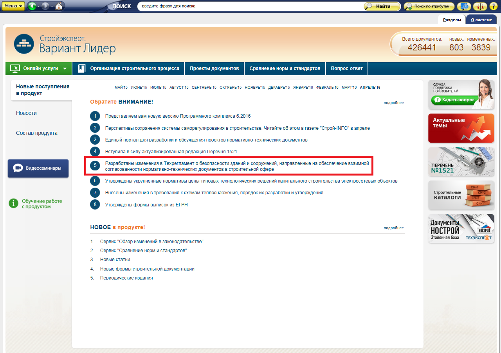Click Поиск по атрибутам button
Screen dimensions: 501x353
(429, 6)
